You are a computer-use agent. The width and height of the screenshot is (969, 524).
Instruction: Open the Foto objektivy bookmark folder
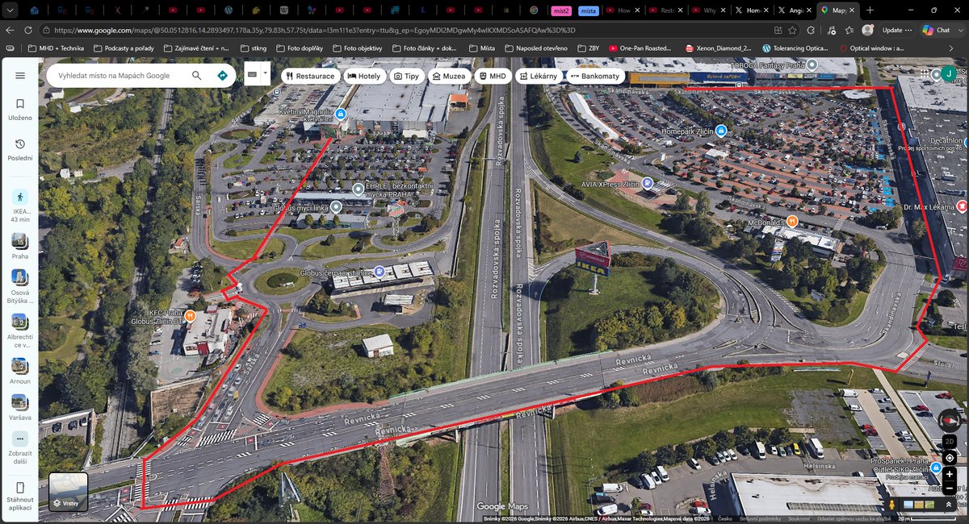pyautogui.click(x=357, y=48)
